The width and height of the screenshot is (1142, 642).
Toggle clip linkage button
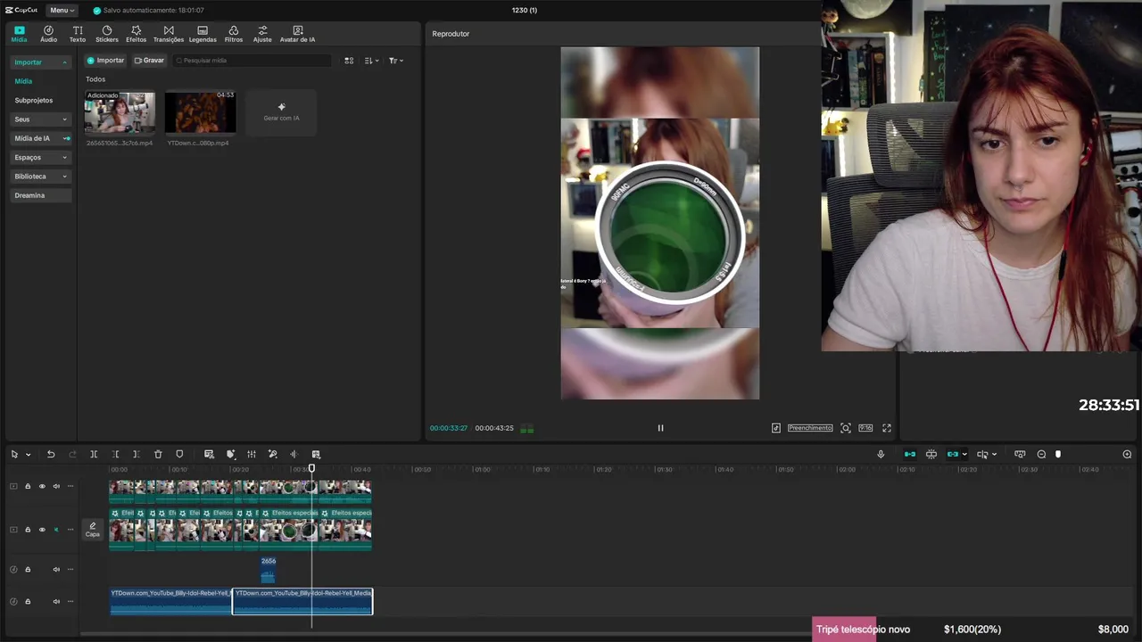pyautogui.click(x=953, y=455)
